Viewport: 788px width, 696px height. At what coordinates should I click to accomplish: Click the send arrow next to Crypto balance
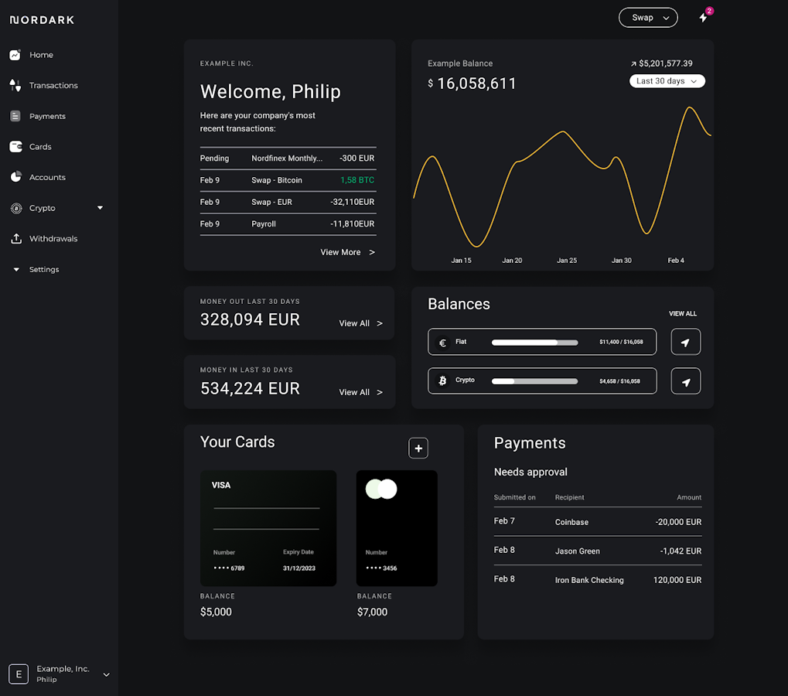tap(685, 381)
